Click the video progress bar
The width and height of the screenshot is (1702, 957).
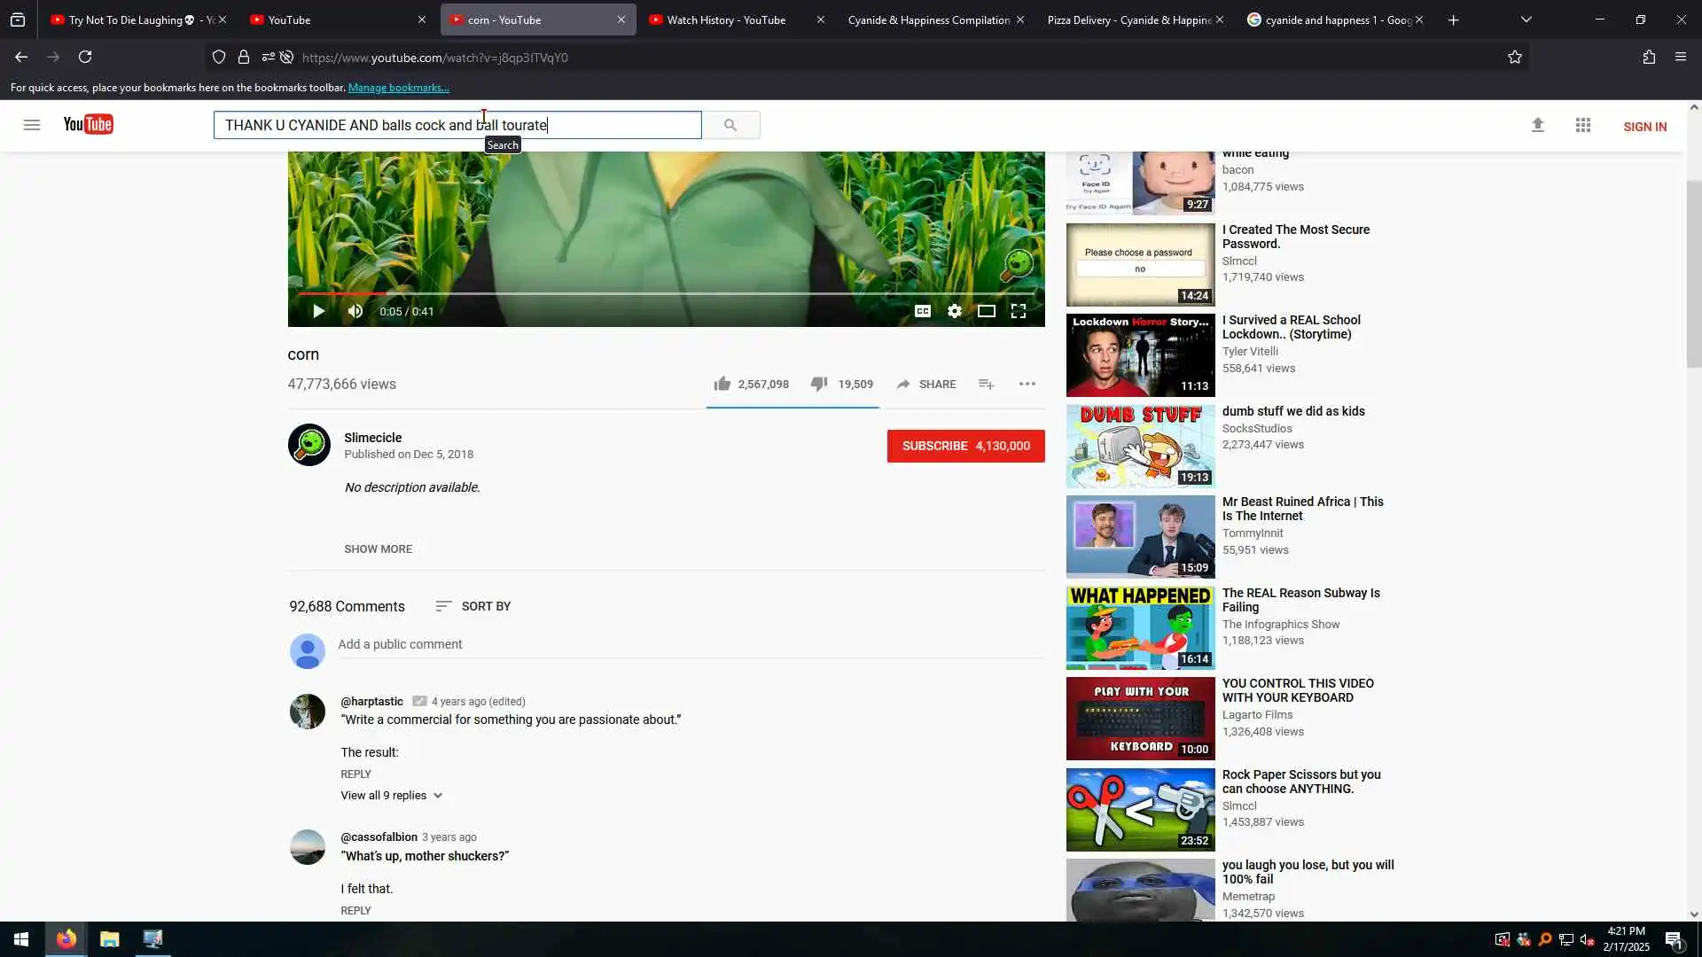(x=665, y=293)
